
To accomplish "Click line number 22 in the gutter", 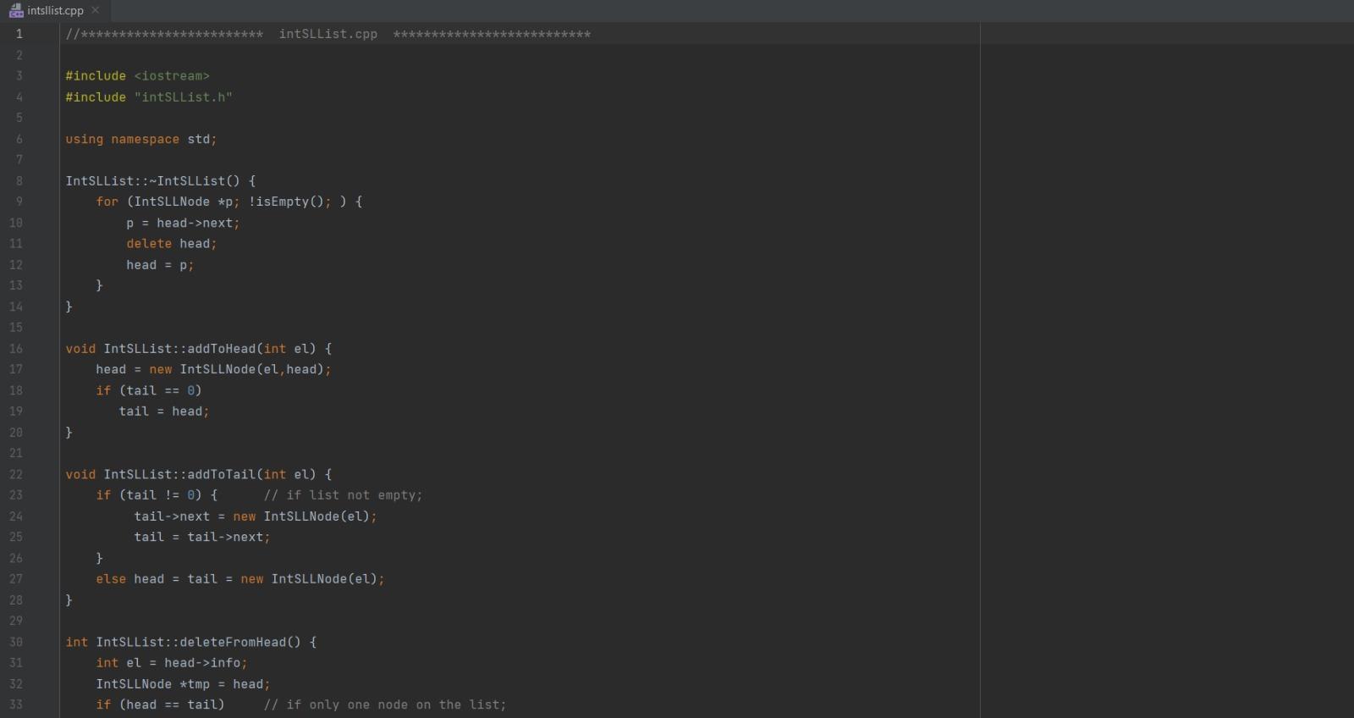I will coord(16,475).
